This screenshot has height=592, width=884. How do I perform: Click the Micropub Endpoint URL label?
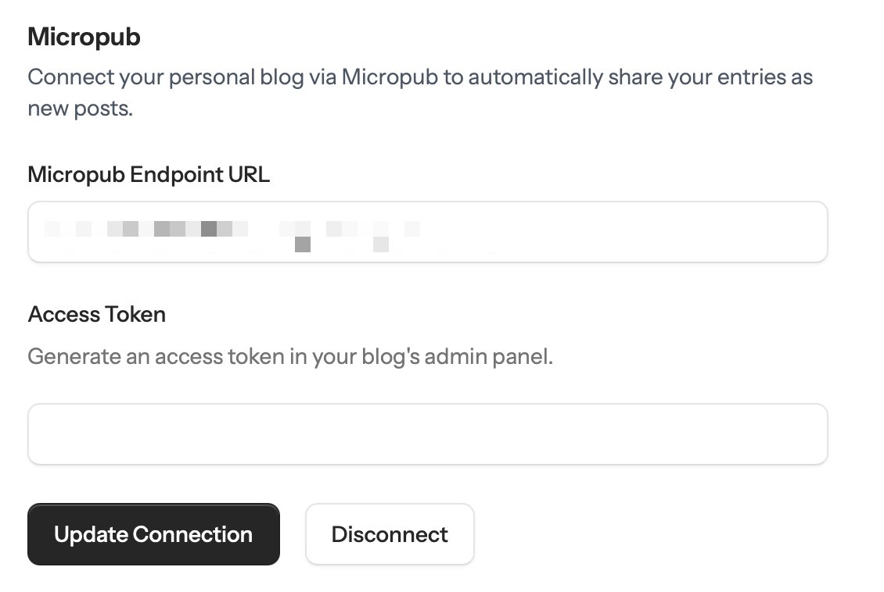149,174
